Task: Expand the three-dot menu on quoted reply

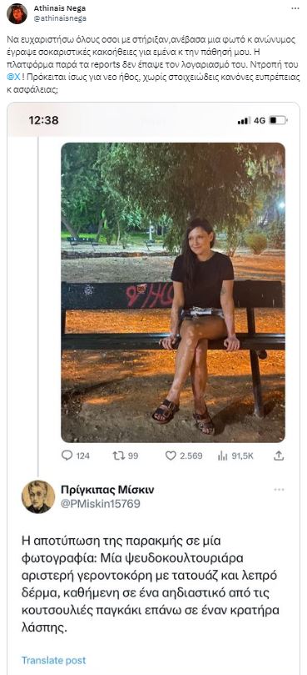Action: click(279, 490)
